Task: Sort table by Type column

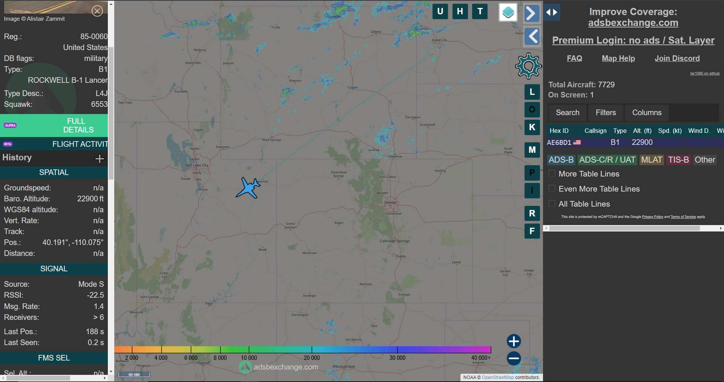Action: 620,131
